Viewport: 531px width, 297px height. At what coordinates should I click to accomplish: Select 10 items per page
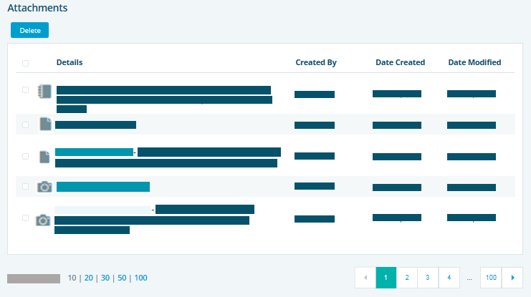(72, 278)
